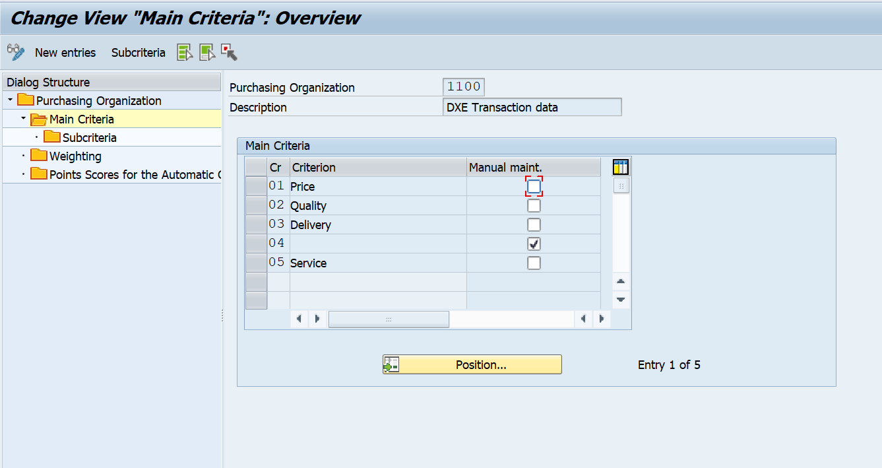Select the row selector for Delivery
Image resolution: width=882 pixels, height=468 pixels.
click(256, 224)
